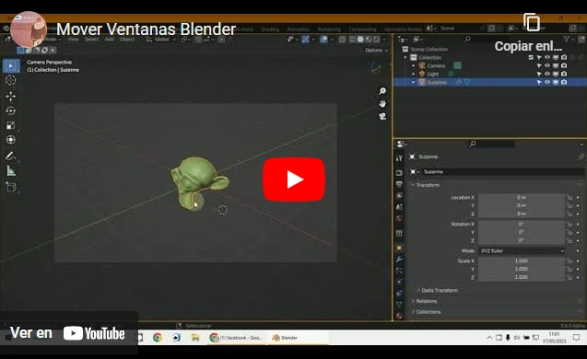Select the Move tool in Blender toolbar
The height and width of the screenshot is (359, 587).
10,96
